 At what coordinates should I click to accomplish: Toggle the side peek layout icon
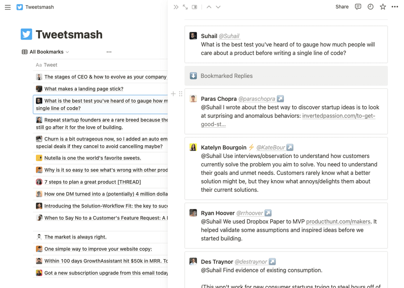[194, 6]
